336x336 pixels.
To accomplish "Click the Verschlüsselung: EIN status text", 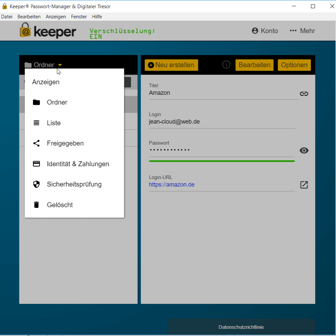I will coord(122,34).
